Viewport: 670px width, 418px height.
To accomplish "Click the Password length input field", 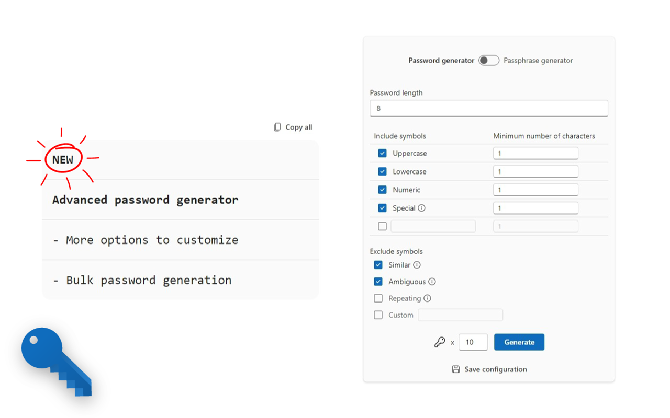I will click(488, 109).
